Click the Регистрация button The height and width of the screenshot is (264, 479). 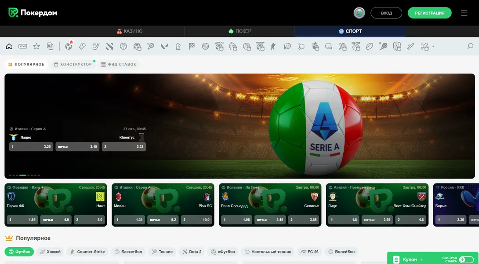pyautogui.click(x=429, y=13)
